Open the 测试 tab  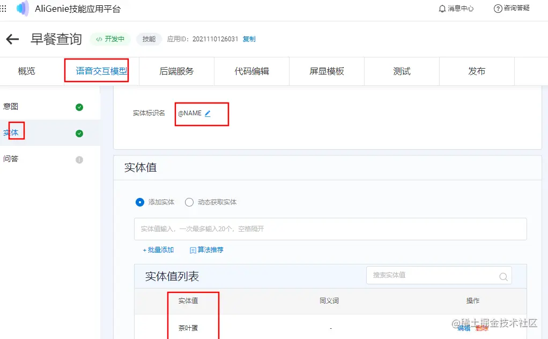coord(402,71)
